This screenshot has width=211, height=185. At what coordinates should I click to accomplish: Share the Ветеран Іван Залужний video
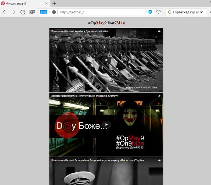(159, 160)
